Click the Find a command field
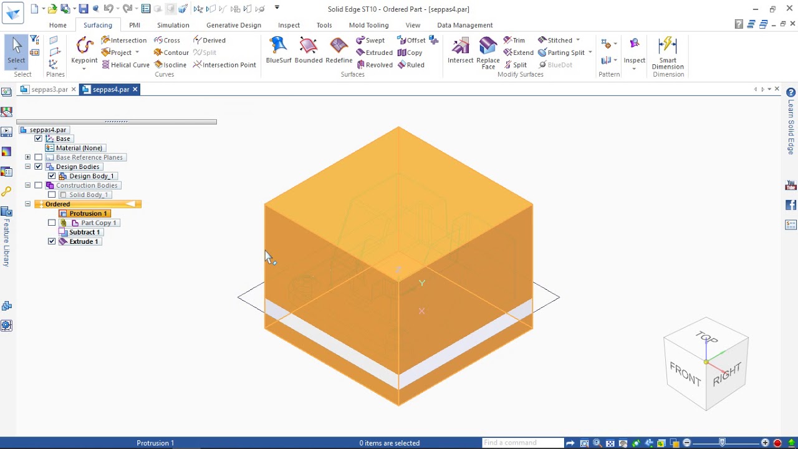The height and width of the screenshot is (449, 798). pos(522,443)
